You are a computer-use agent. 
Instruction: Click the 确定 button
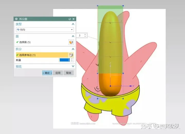tap(47, 73)
